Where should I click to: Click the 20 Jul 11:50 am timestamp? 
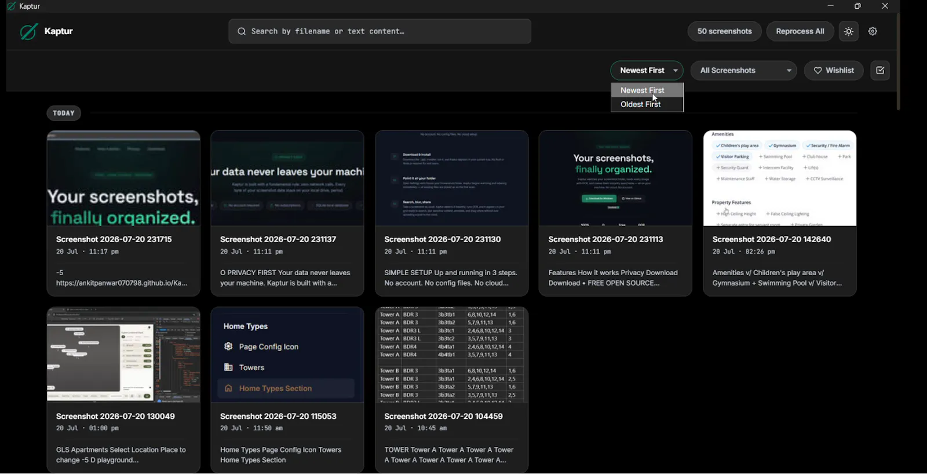pos(251,429)
